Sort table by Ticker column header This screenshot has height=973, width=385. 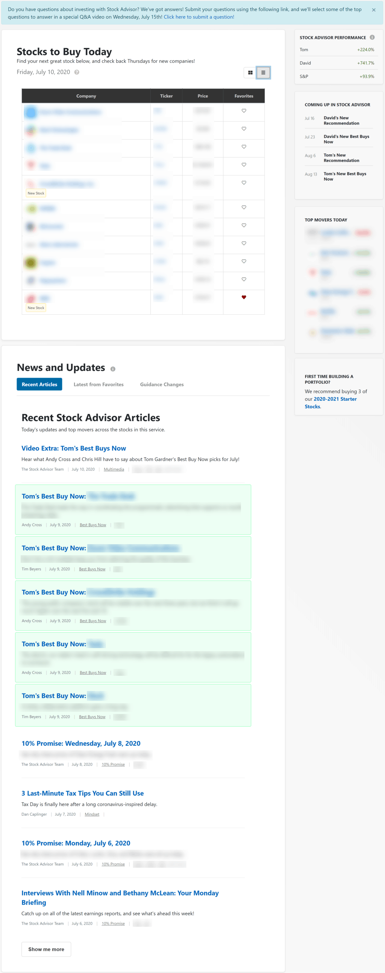pyautogui.click(x=166, y=96)
